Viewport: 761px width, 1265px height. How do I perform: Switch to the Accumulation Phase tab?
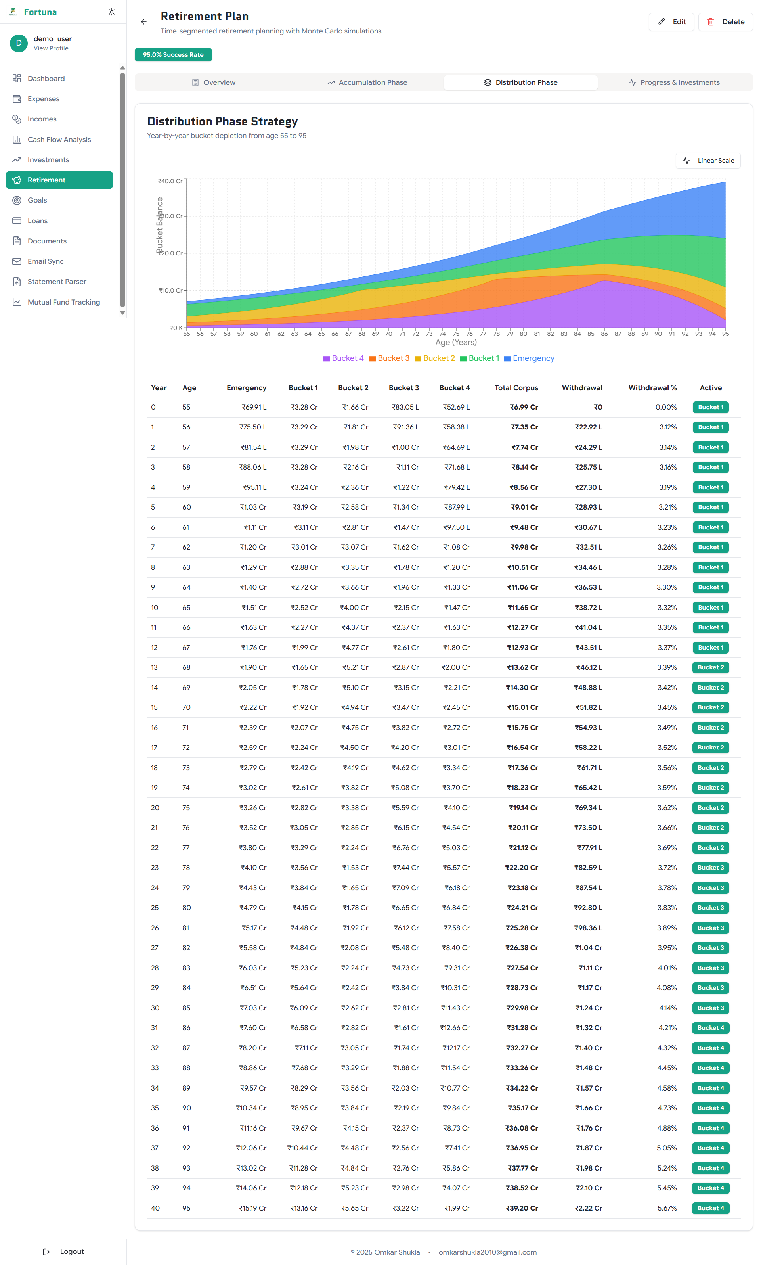[367, 82]
